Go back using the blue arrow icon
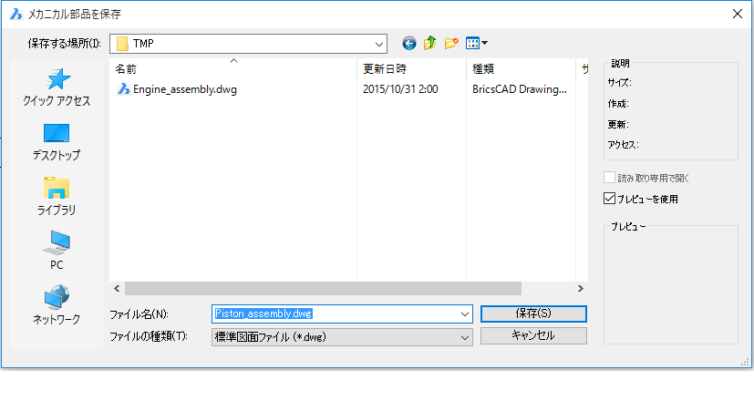The height and width of the screenshot is (401, 754). (x=408, y=43)
